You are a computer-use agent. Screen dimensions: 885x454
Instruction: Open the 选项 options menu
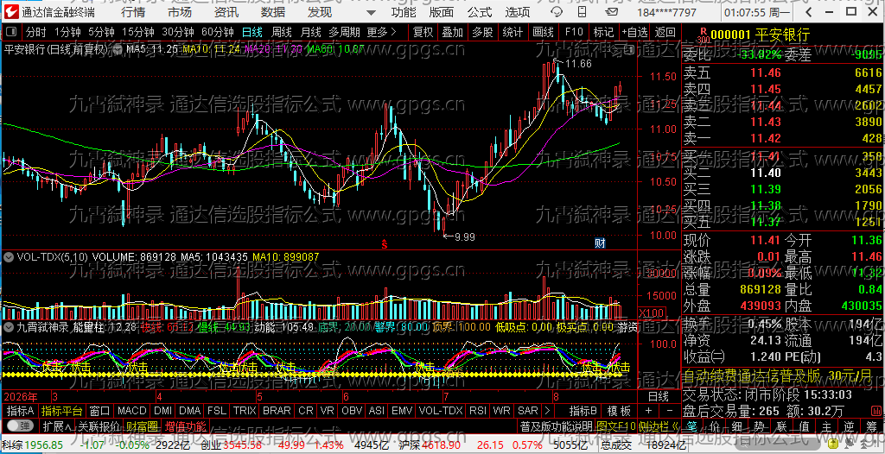tap(517, 12)
